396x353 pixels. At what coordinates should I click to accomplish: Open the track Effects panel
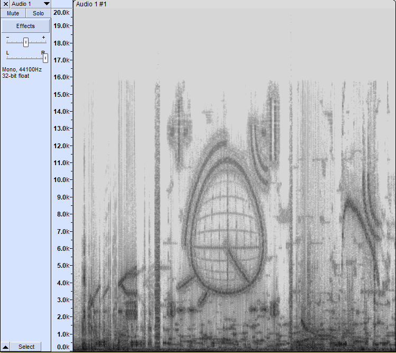pyautogui.click(x=25, y=26)
